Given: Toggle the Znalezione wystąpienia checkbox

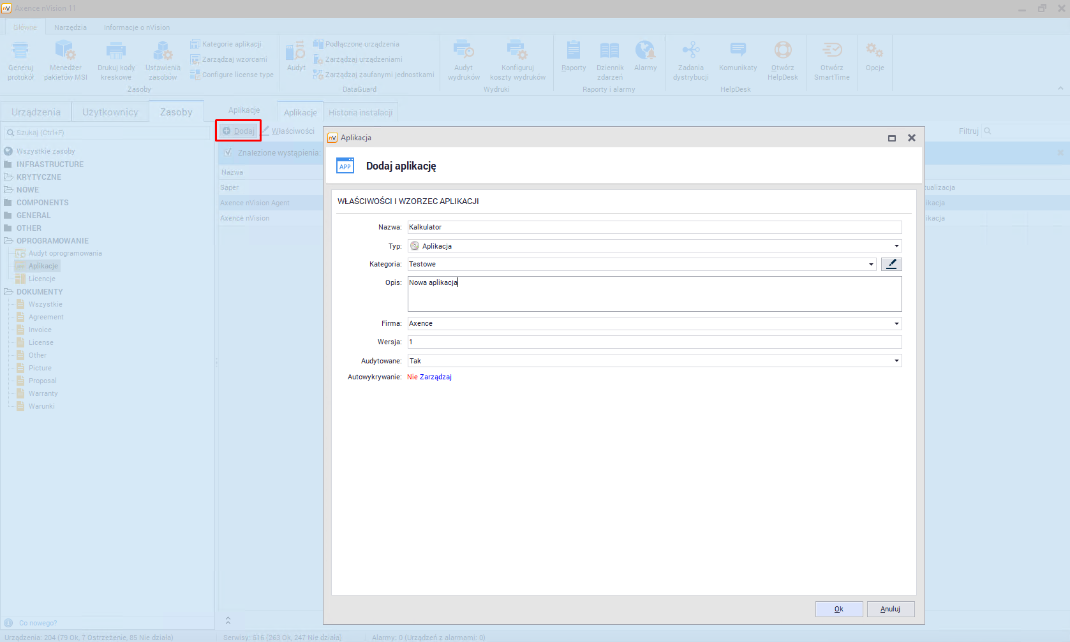Looking at the screenshot, I should click(x=228, y=152).
